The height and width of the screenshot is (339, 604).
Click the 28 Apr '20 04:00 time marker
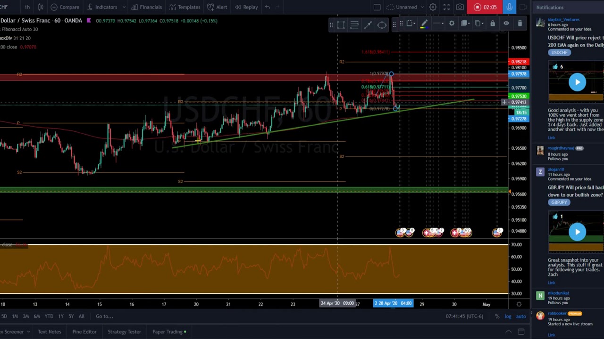point(393,303)
